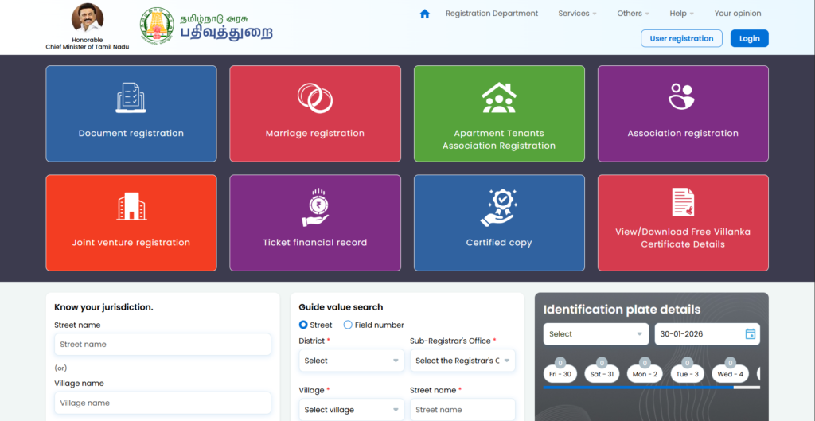Open the Document registration tile icon
This screenshot has width=815, height=421.
[131, 98]
